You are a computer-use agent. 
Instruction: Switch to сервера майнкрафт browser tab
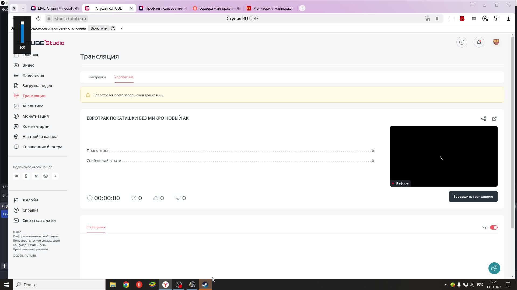point(217,8)
